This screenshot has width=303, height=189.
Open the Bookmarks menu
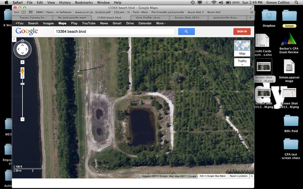[84, 3]
